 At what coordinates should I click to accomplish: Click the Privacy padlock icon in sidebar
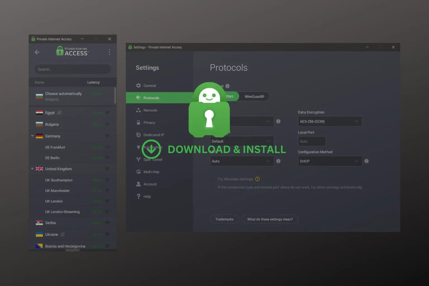coord(138,122)
